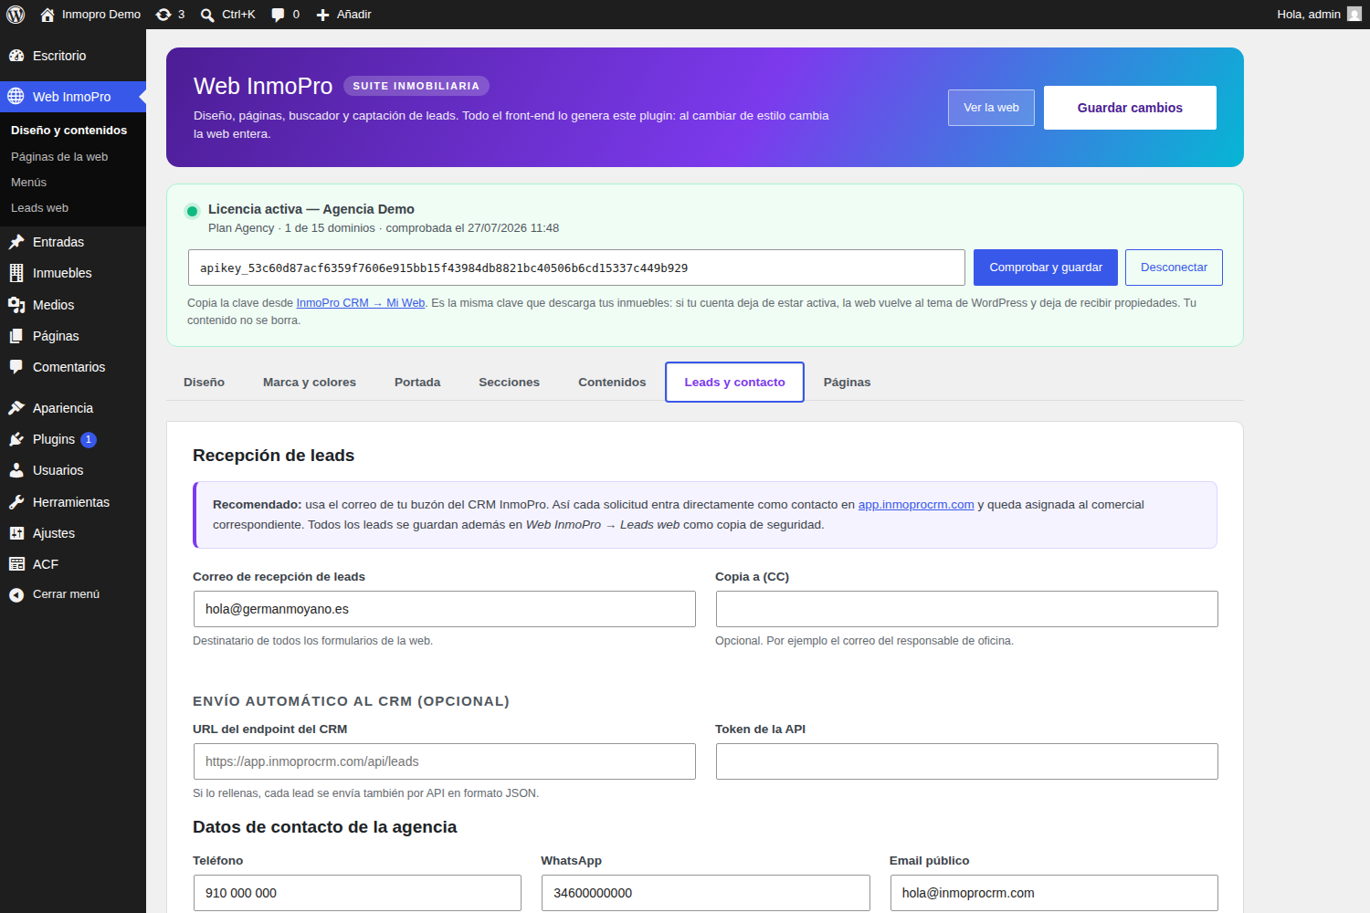
Task: Switch to the Secciones tab
Action: point(509,383)
